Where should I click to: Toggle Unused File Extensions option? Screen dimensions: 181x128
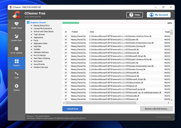click(x=41, y=28)
